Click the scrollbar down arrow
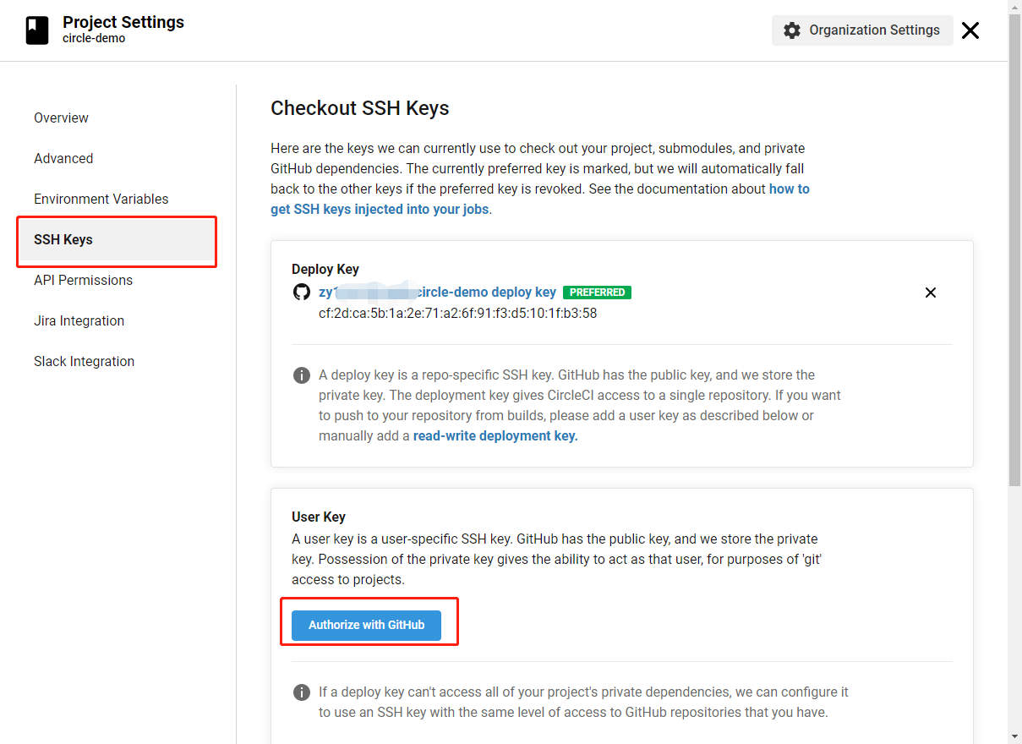This screenshot has width=1022, height=744. 1014,736
